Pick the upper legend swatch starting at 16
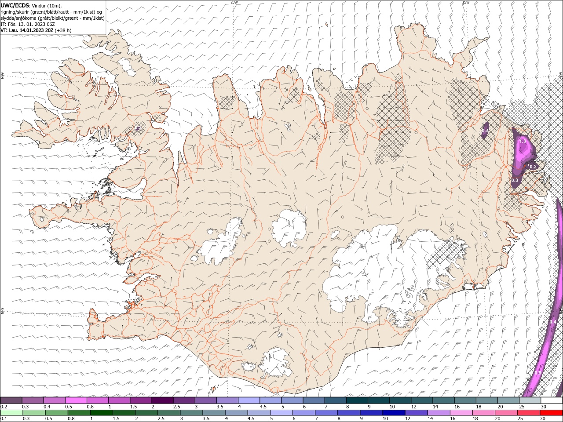563x422 pixels. coord(465,400)
